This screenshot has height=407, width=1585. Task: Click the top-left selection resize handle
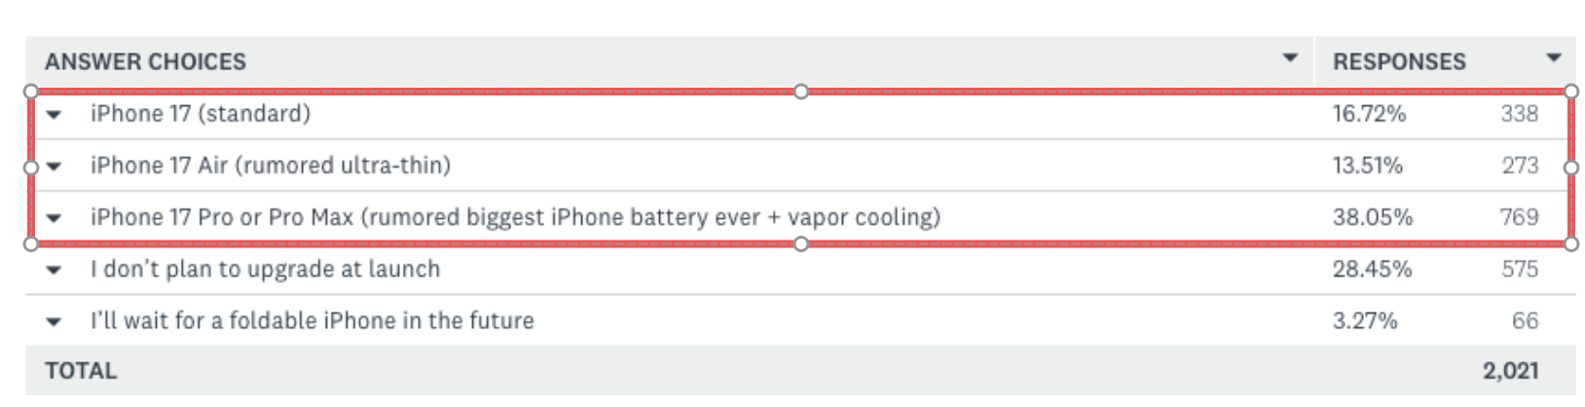coord(31,92)
